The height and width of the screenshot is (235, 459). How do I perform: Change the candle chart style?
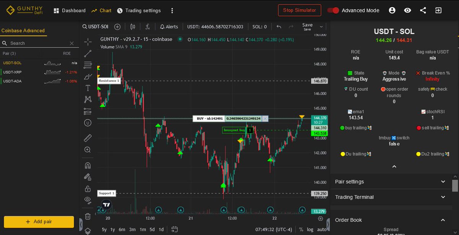(133, 27)
